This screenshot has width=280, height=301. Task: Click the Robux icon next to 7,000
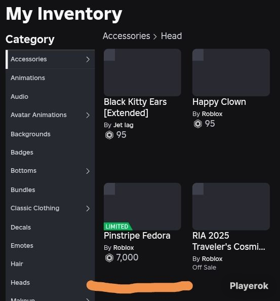coord(109,258)
